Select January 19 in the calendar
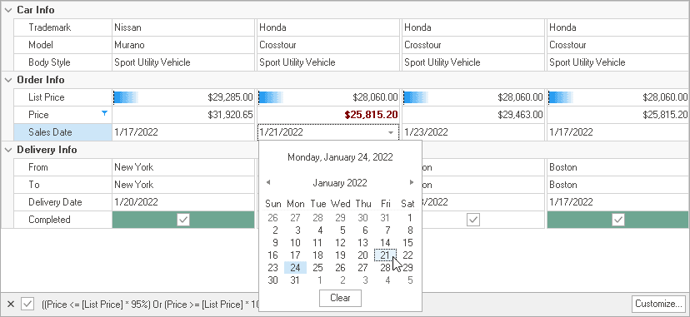This screenshot has height=317, width=690. pos(340,255)
